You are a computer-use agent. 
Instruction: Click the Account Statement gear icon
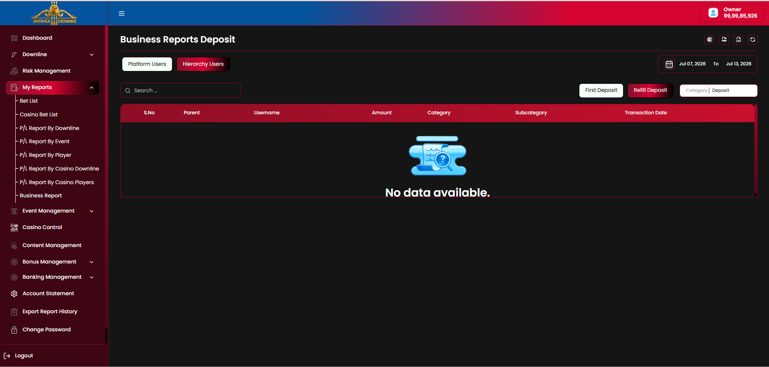14,294
